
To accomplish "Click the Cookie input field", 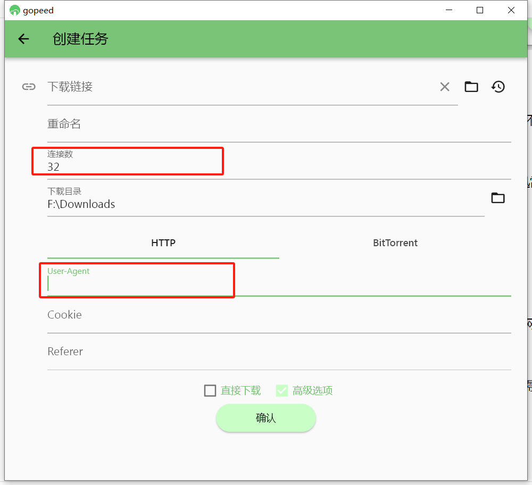I will pyautogui.click(x=160, y=315).
